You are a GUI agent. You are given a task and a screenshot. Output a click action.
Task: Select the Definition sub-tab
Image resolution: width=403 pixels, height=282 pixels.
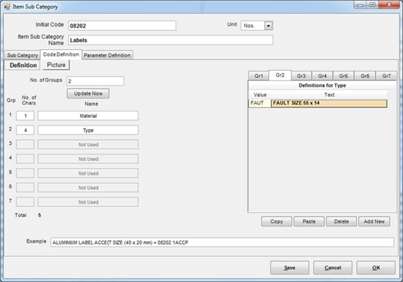(x=23, y=65)
